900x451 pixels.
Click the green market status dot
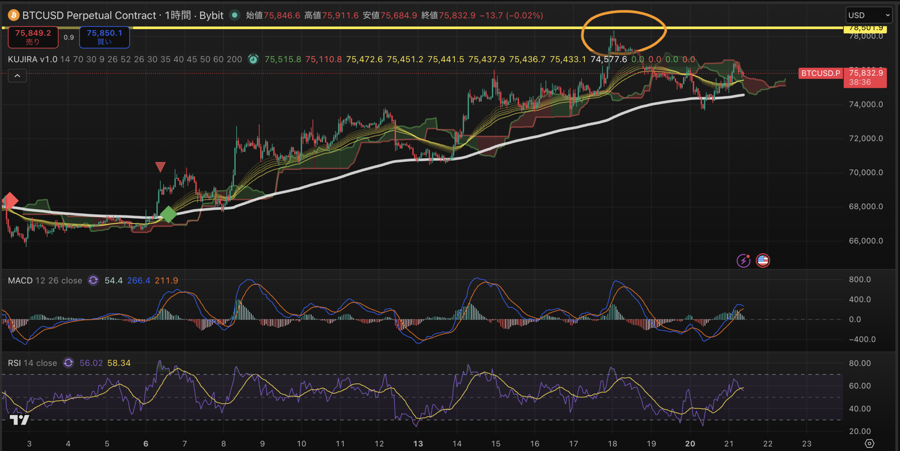pyautogui.click(x=234, y=15)
